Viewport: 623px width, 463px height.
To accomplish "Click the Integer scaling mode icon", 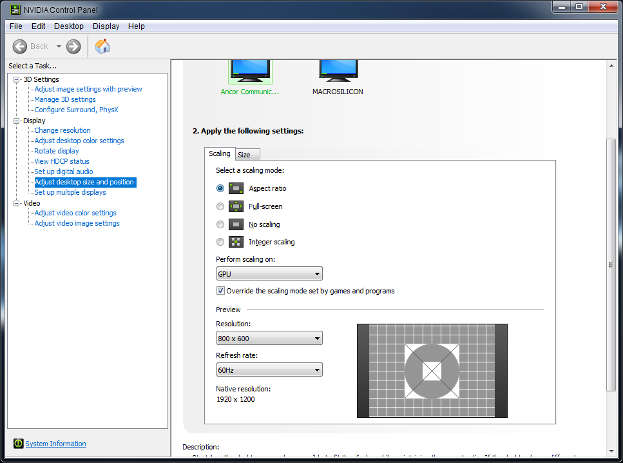I will tap(236, 242).
